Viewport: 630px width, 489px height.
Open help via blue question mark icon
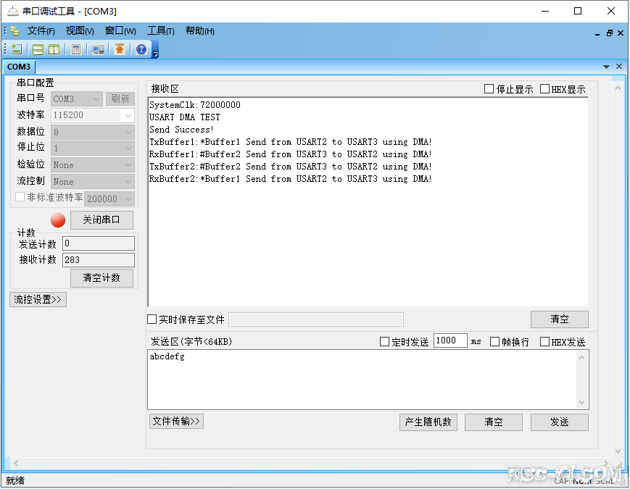click(x=141, y=49)
